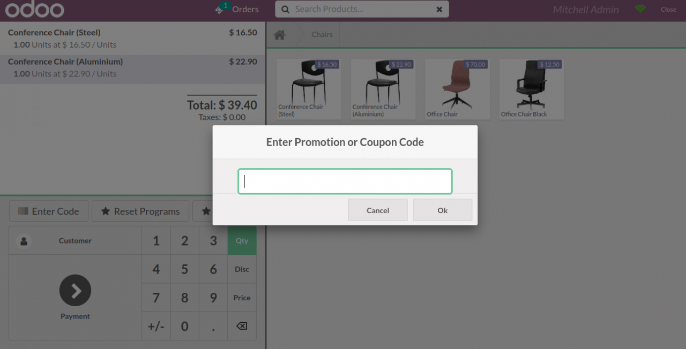Screen dimensions: 686x349
Task: Switch numpad to Qty mode
Action: click(x=242, y=241)
